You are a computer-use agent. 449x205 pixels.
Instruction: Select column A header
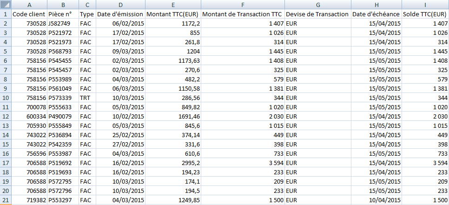click(29, 5)
